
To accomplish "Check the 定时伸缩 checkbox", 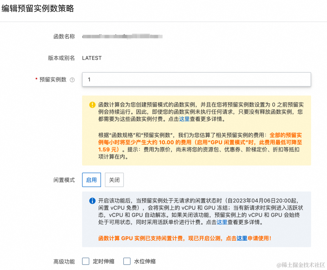I will point(86,261).
